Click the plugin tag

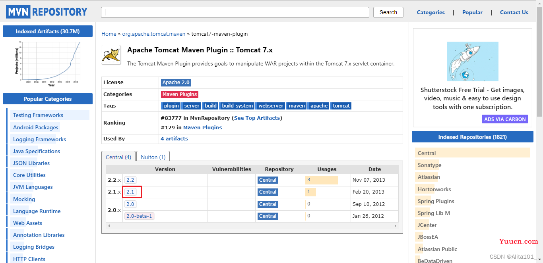coord(171,106)
